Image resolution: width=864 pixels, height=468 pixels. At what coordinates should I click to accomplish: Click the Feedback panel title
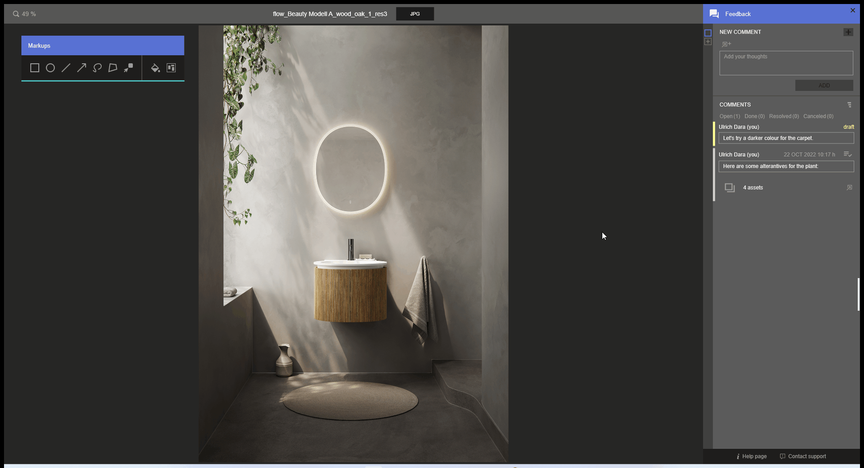pos(738,14)
